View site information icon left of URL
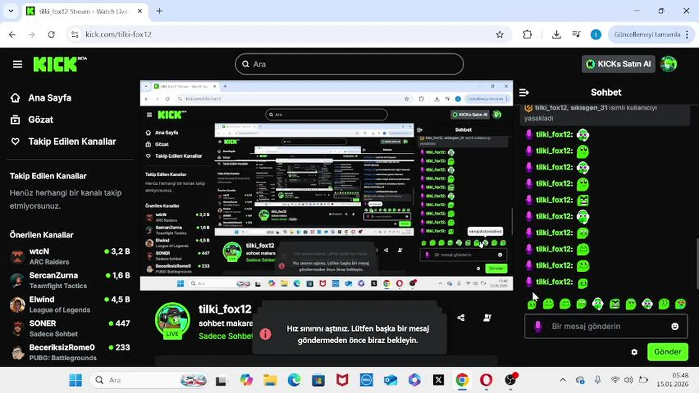This screenshot has height=393, width=699. pos(75,34)
